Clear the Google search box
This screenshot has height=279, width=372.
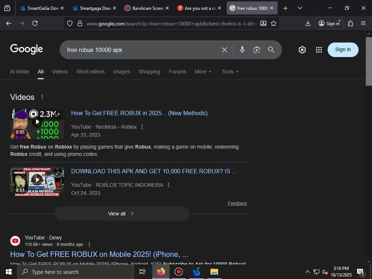click(x=225, y=50)
